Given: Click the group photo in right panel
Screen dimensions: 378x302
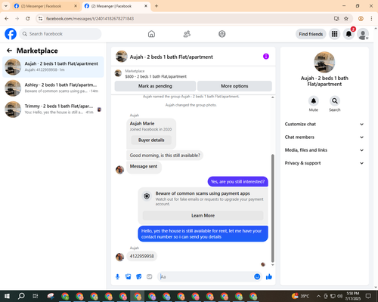Looking at the screenshot, I should [324, 62].
